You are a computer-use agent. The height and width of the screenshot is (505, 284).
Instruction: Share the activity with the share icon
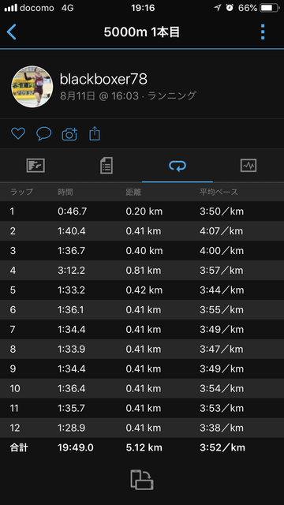[x=95, y=133]
